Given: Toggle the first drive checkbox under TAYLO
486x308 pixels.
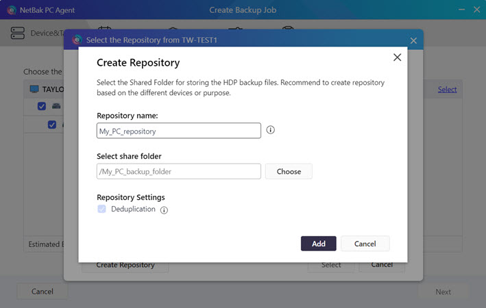Looking at the screenshot, I should coord(42,106).
